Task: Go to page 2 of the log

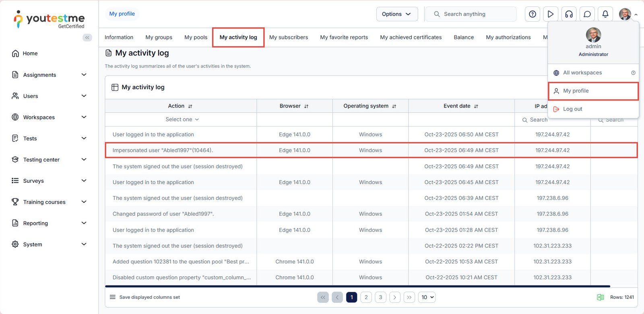Action: [366, 297]
